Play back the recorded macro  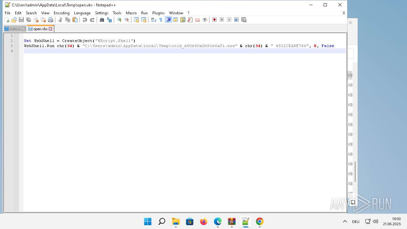click(x=229, y=20)
